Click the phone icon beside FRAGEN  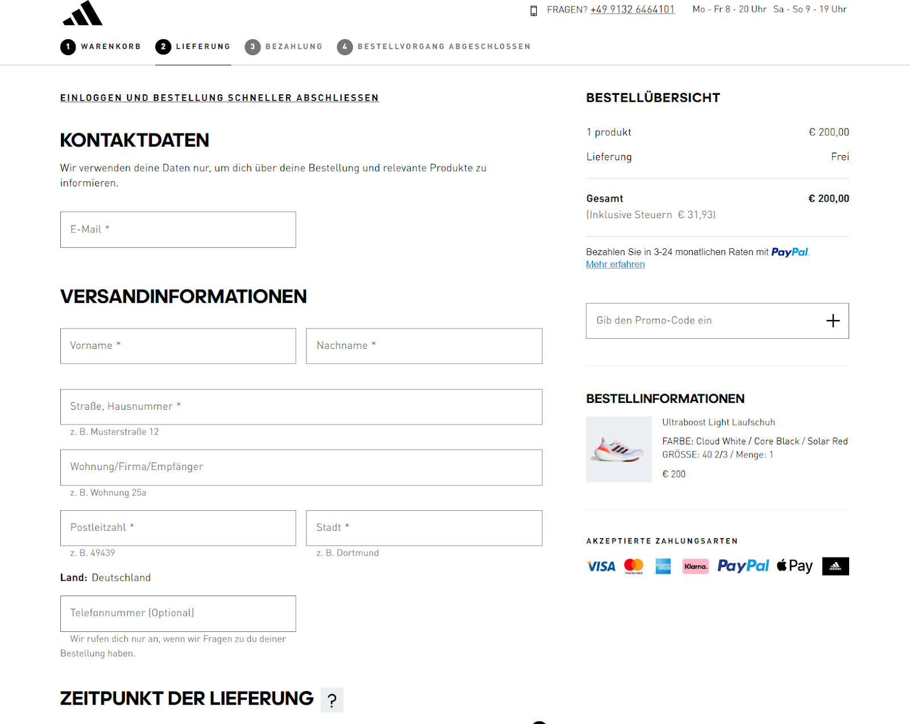pos(533,11)
